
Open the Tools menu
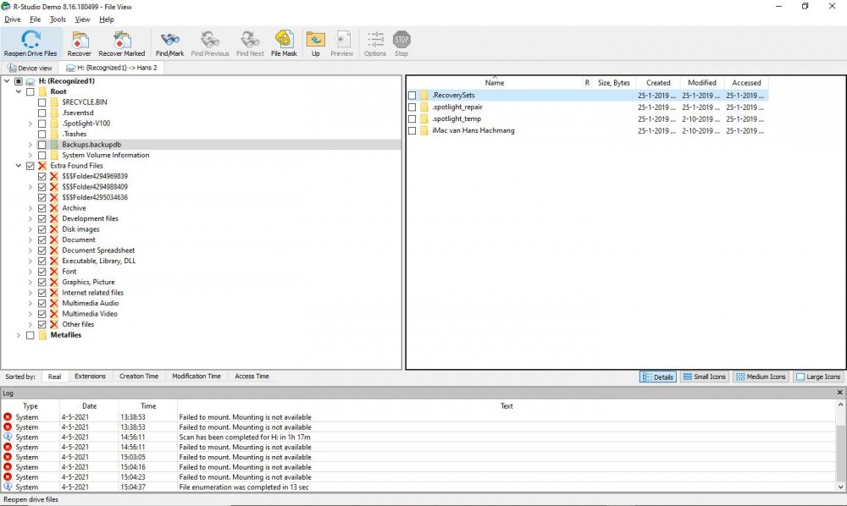point(58,19)
